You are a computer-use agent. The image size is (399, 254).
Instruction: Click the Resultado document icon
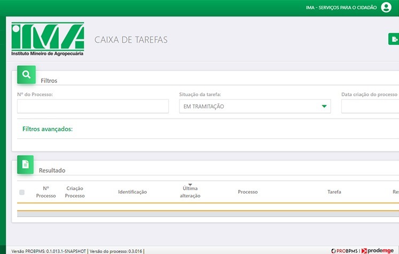click(x=26, y=165)
